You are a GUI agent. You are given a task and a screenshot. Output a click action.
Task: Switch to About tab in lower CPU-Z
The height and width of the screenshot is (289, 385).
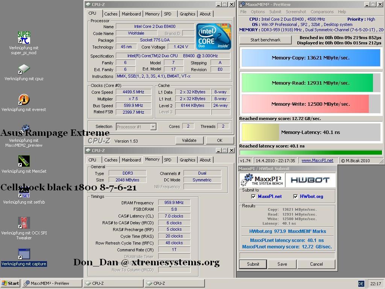tap(205, 160)
